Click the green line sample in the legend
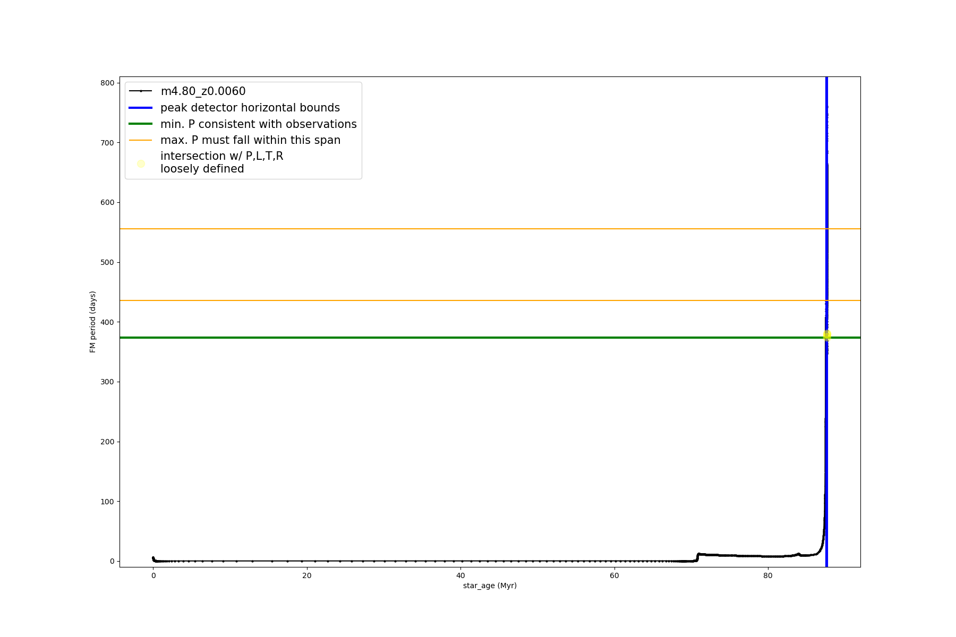Screen dimensions: 956x637 [141, 124]
